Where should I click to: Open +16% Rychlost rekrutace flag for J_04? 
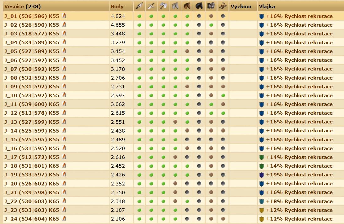(299, 43)
